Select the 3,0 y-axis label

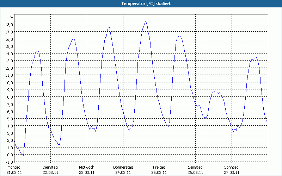[x=10, y=133]
